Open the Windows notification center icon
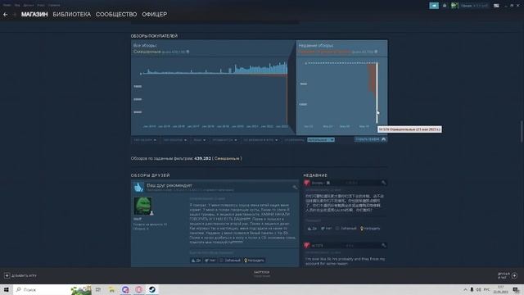The image size is (524, 295). click(517, 289)
